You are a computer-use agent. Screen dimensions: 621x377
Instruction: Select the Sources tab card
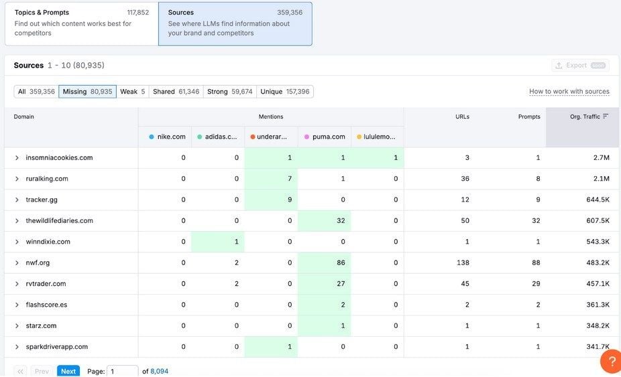[x=235, y=23]
